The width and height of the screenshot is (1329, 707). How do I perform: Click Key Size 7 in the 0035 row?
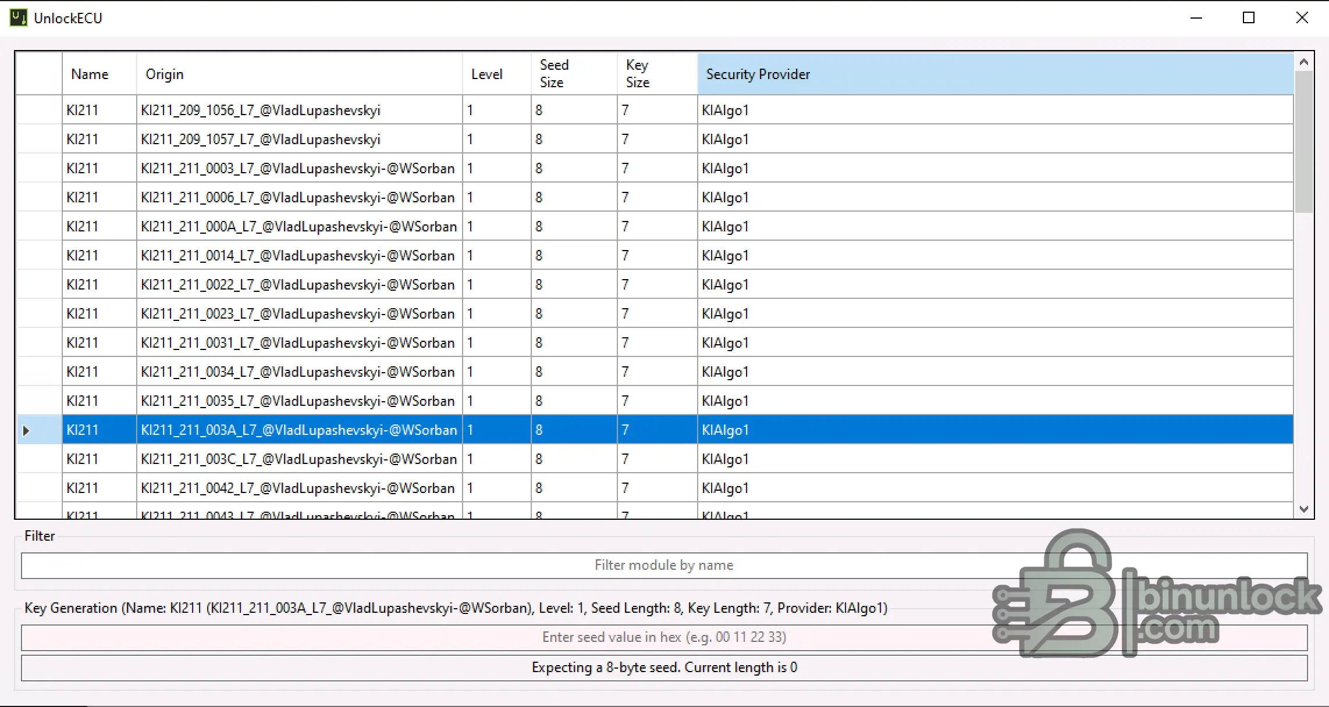coord(658,401)
